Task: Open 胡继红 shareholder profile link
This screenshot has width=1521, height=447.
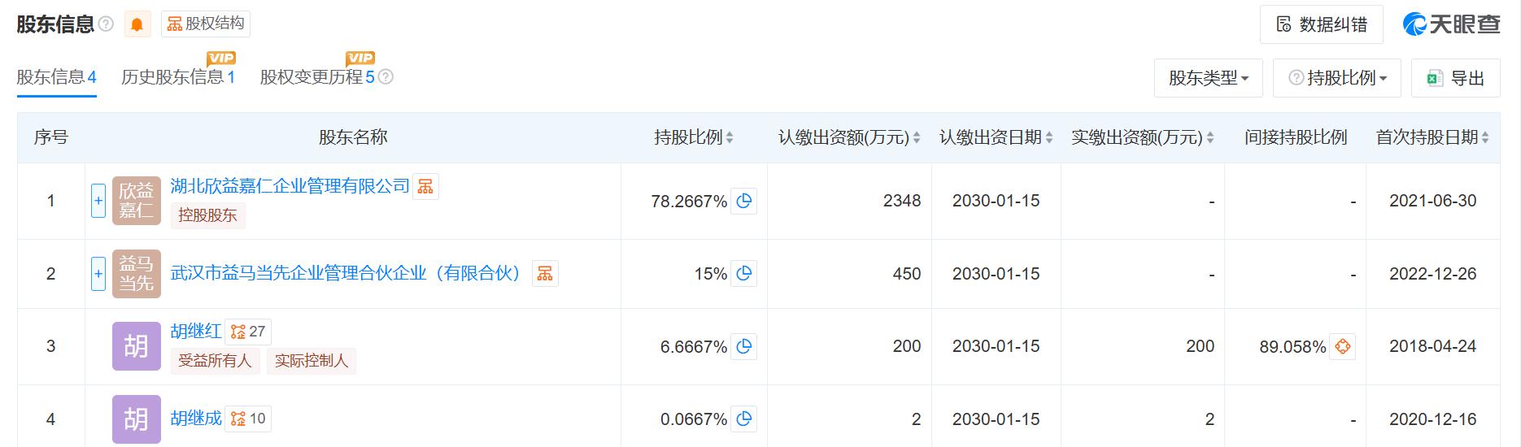Action: click(196, 331)
